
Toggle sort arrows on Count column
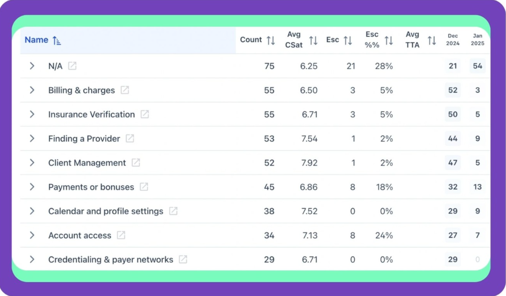point(271,40)
